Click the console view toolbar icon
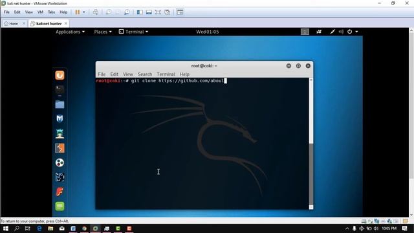This screenshot has width=414, height=233. tap(180, 12)
